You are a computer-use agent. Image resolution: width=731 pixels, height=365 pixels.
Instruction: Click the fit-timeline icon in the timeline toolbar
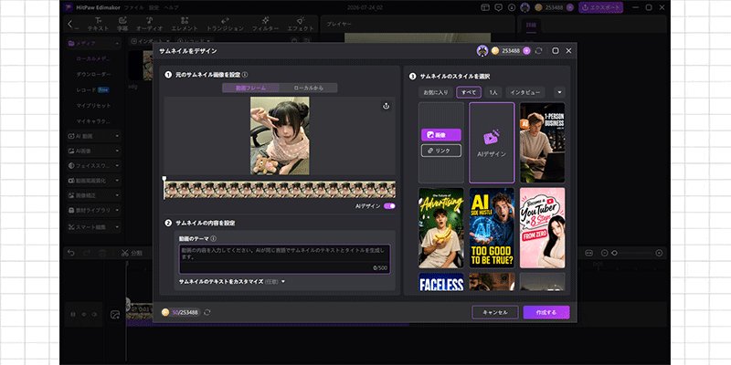click(x=588, y=253)
